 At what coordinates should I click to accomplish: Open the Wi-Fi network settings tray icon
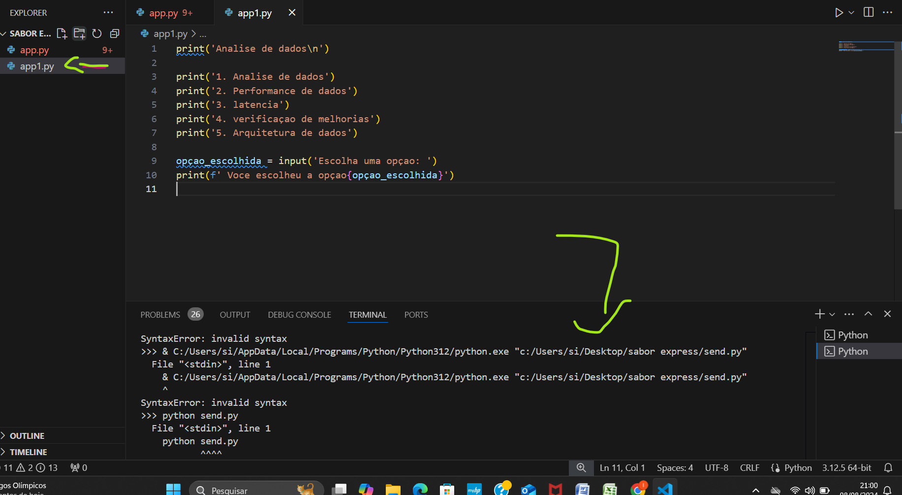795,490
